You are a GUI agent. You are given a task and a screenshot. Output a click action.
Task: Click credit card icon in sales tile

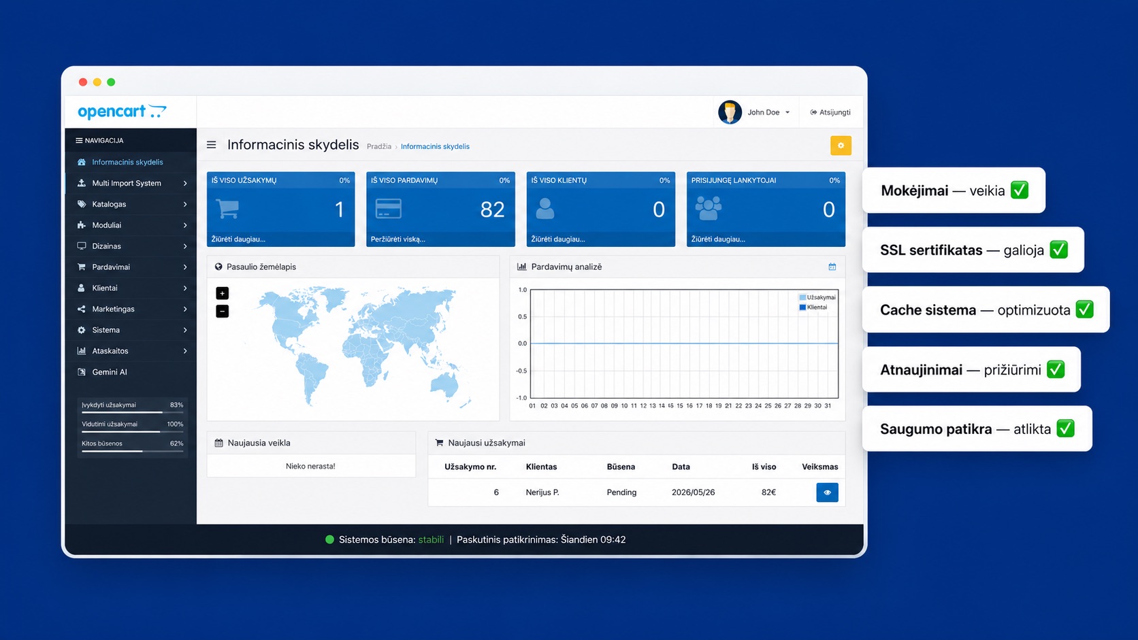click(x=389, y=208)
